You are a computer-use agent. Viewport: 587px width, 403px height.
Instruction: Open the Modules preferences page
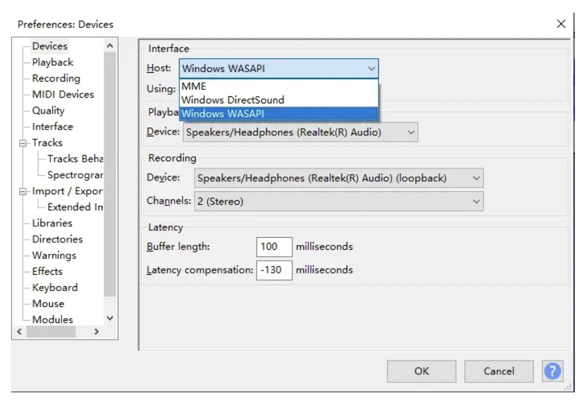click(x=52, y=320)
